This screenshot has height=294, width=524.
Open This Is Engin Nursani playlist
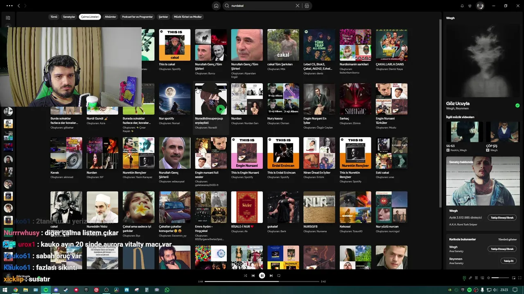click(247, 158)
